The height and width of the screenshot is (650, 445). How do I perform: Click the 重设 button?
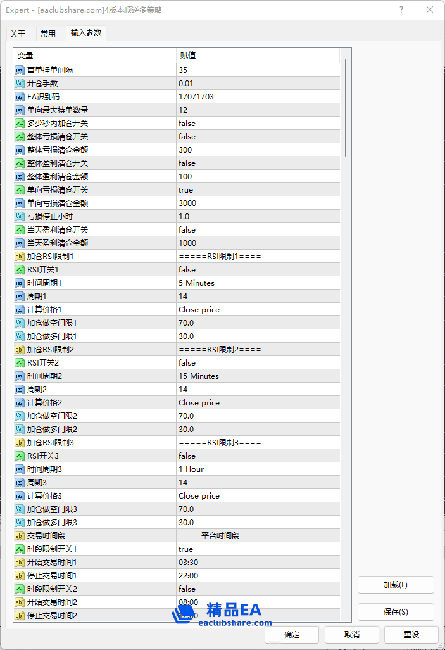(x=411, y=635)
